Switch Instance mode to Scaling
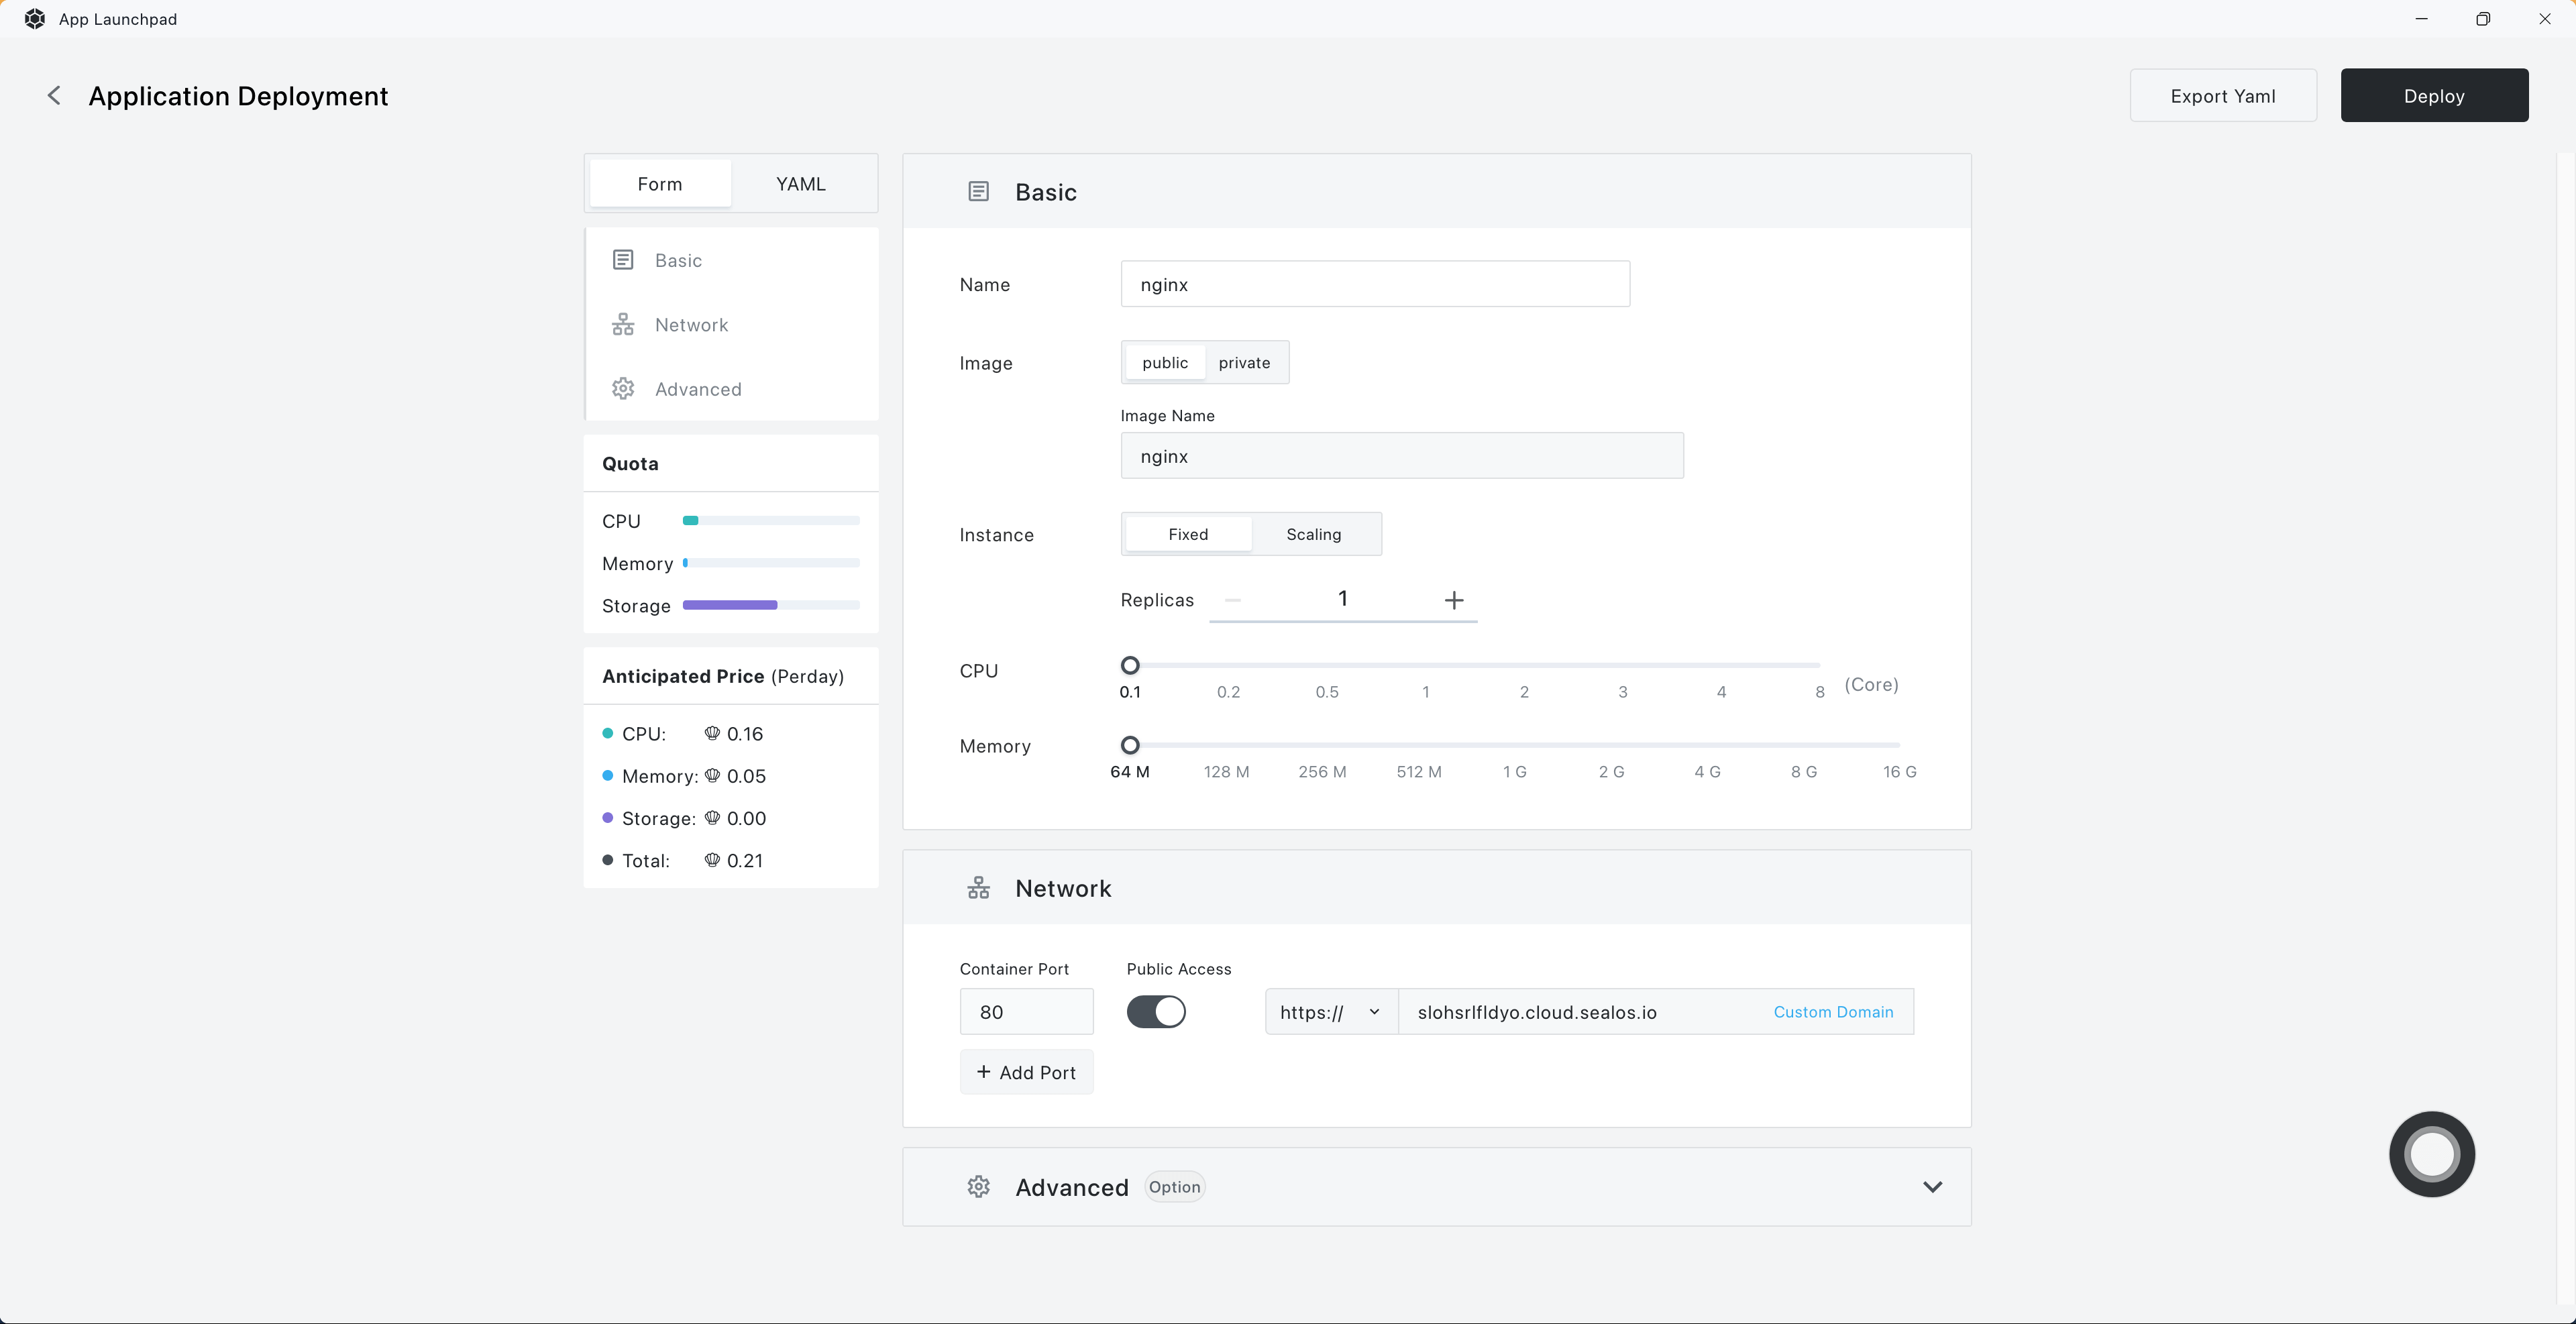 coord(1313,534)
